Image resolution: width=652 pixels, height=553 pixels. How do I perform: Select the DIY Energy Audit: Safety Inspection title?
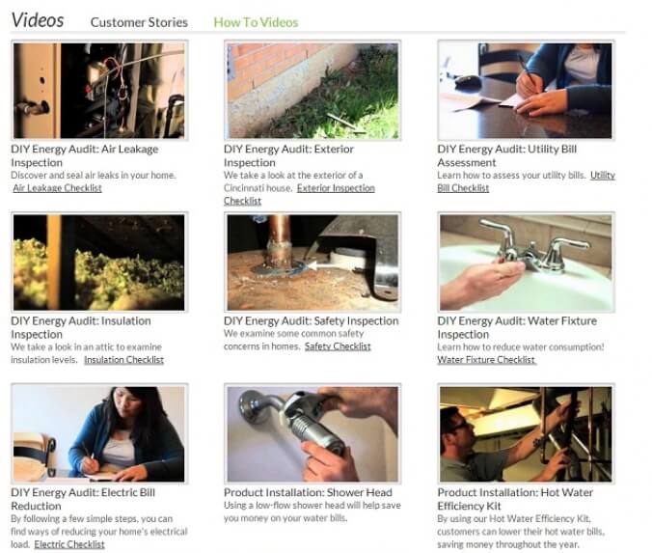tap(311, 320)
